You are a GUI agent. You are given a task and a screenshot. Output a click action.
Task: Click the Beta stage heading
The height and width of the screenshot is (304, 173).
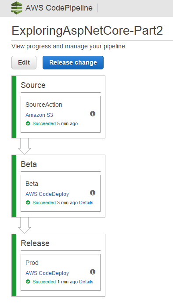[x=29, y=164]
